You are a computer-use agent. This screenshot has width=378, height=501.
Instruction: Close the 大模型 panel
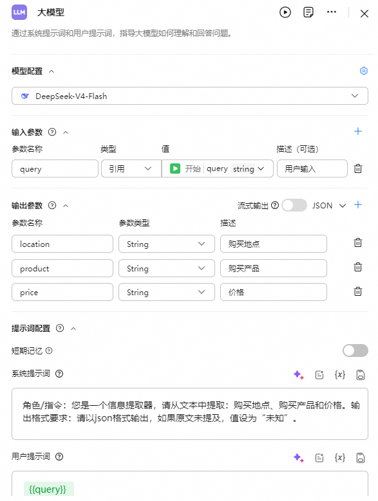coord(364,14)
